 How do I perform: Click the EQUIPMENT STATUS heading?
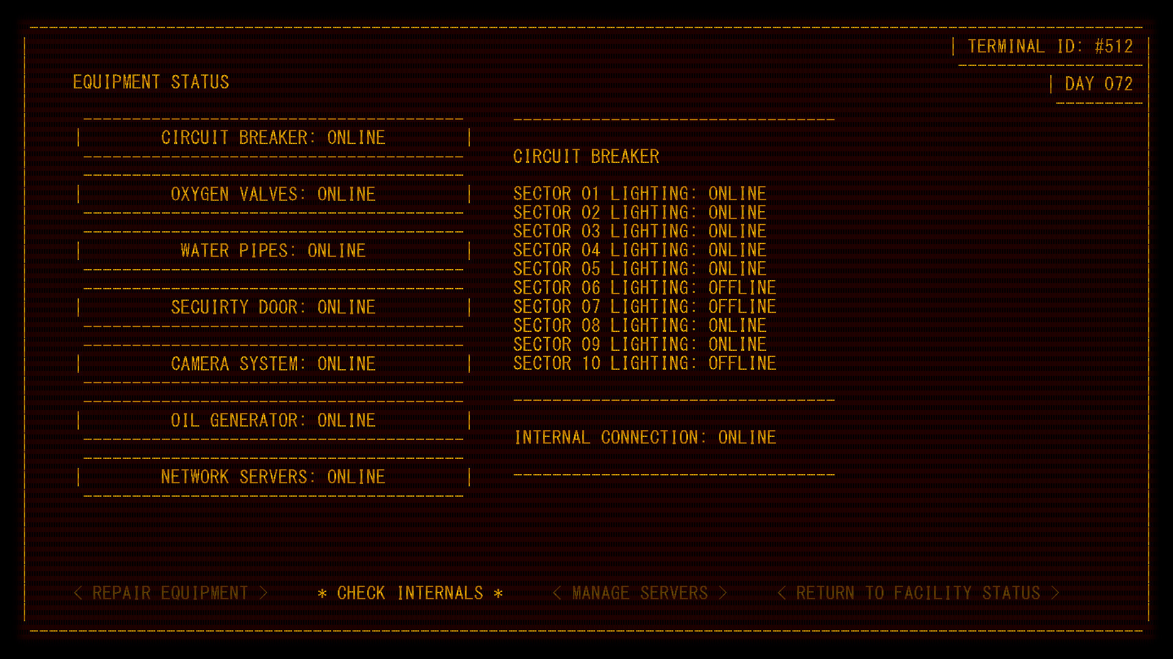(151, 82)
